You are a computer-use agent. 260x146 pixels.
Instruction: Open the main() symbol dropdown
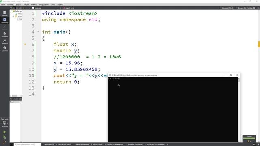pos(69,8)
